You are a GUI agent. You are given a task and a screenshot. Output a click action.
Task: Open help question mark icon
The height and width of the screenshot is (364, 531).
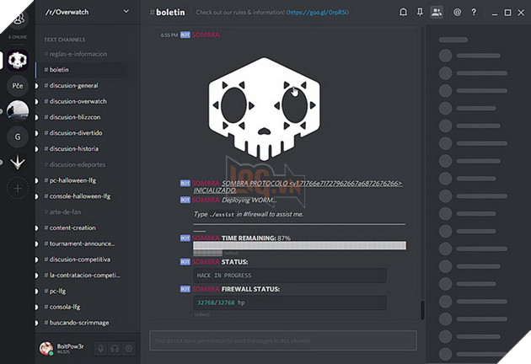tap(474, 13)
